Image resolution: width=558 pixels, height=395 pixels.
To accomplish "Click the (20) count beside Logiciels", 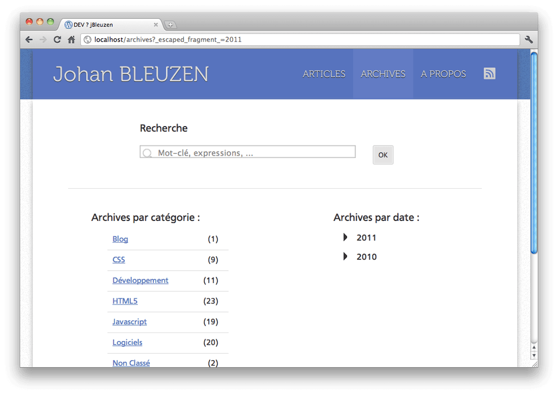I will tap(211, 342).
